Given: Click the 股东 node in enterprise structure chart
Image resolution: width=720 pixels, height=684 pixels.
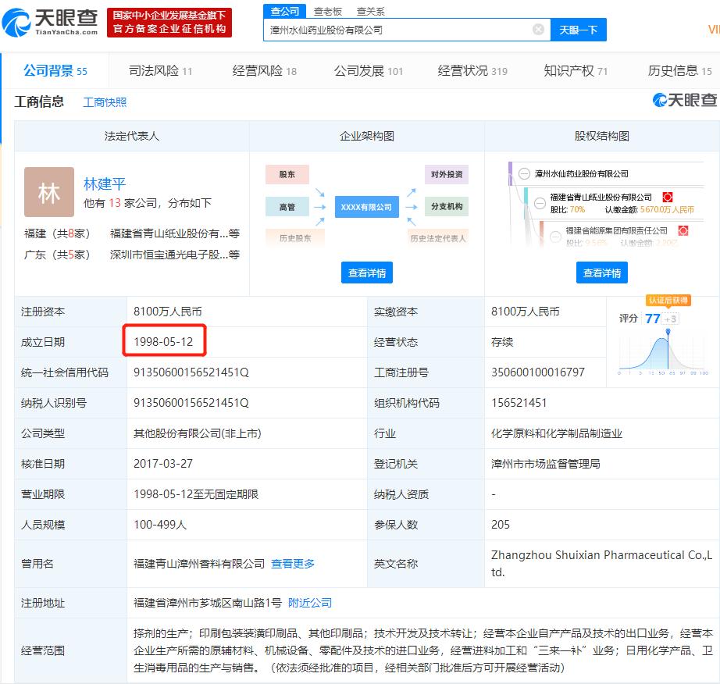Looking at the screenshot, I should (287, 174).
